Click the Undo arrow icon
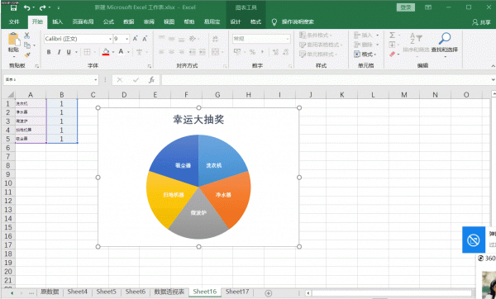This screenshot has height=299, width=496. (27, 7)
